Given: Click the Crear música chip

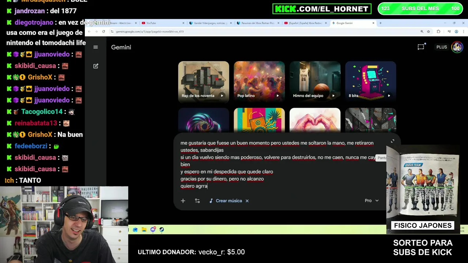Looking at the screenshot, I should tap(225, 201).
